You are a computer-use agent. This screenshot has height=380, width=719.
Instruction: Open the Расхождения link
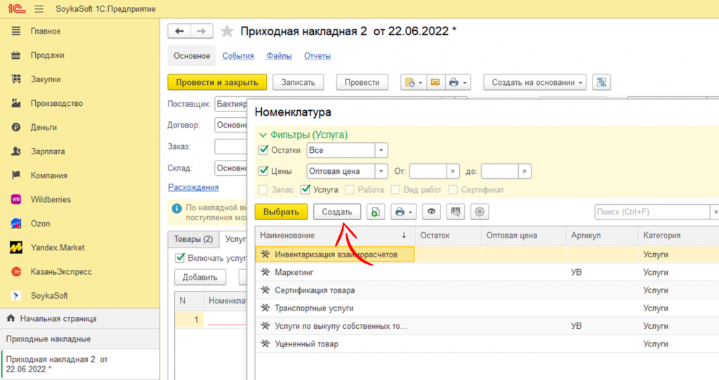(193, 187)
